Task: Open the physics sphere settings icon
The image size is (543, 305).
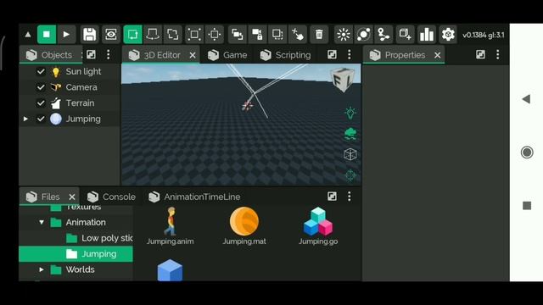Action: point(364,35)
